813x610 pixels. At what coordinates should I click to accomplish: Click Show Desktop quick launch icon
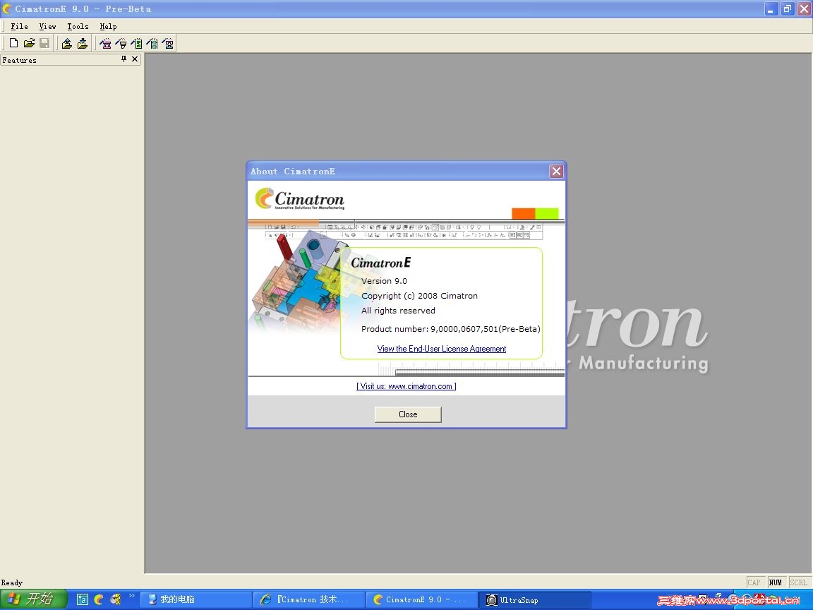(x=82, y=599)
